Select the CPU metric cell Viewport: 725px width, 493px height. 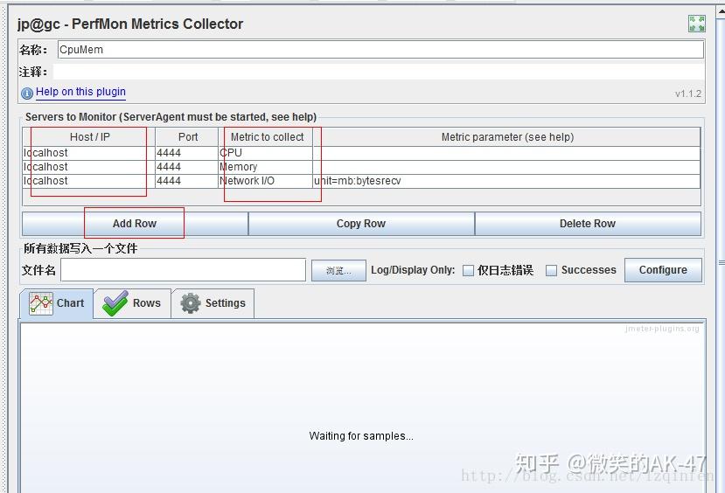(x=265, y=153)
